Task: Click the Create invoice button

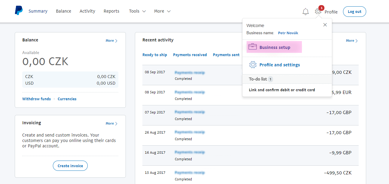Action: (x=70, y=166)
